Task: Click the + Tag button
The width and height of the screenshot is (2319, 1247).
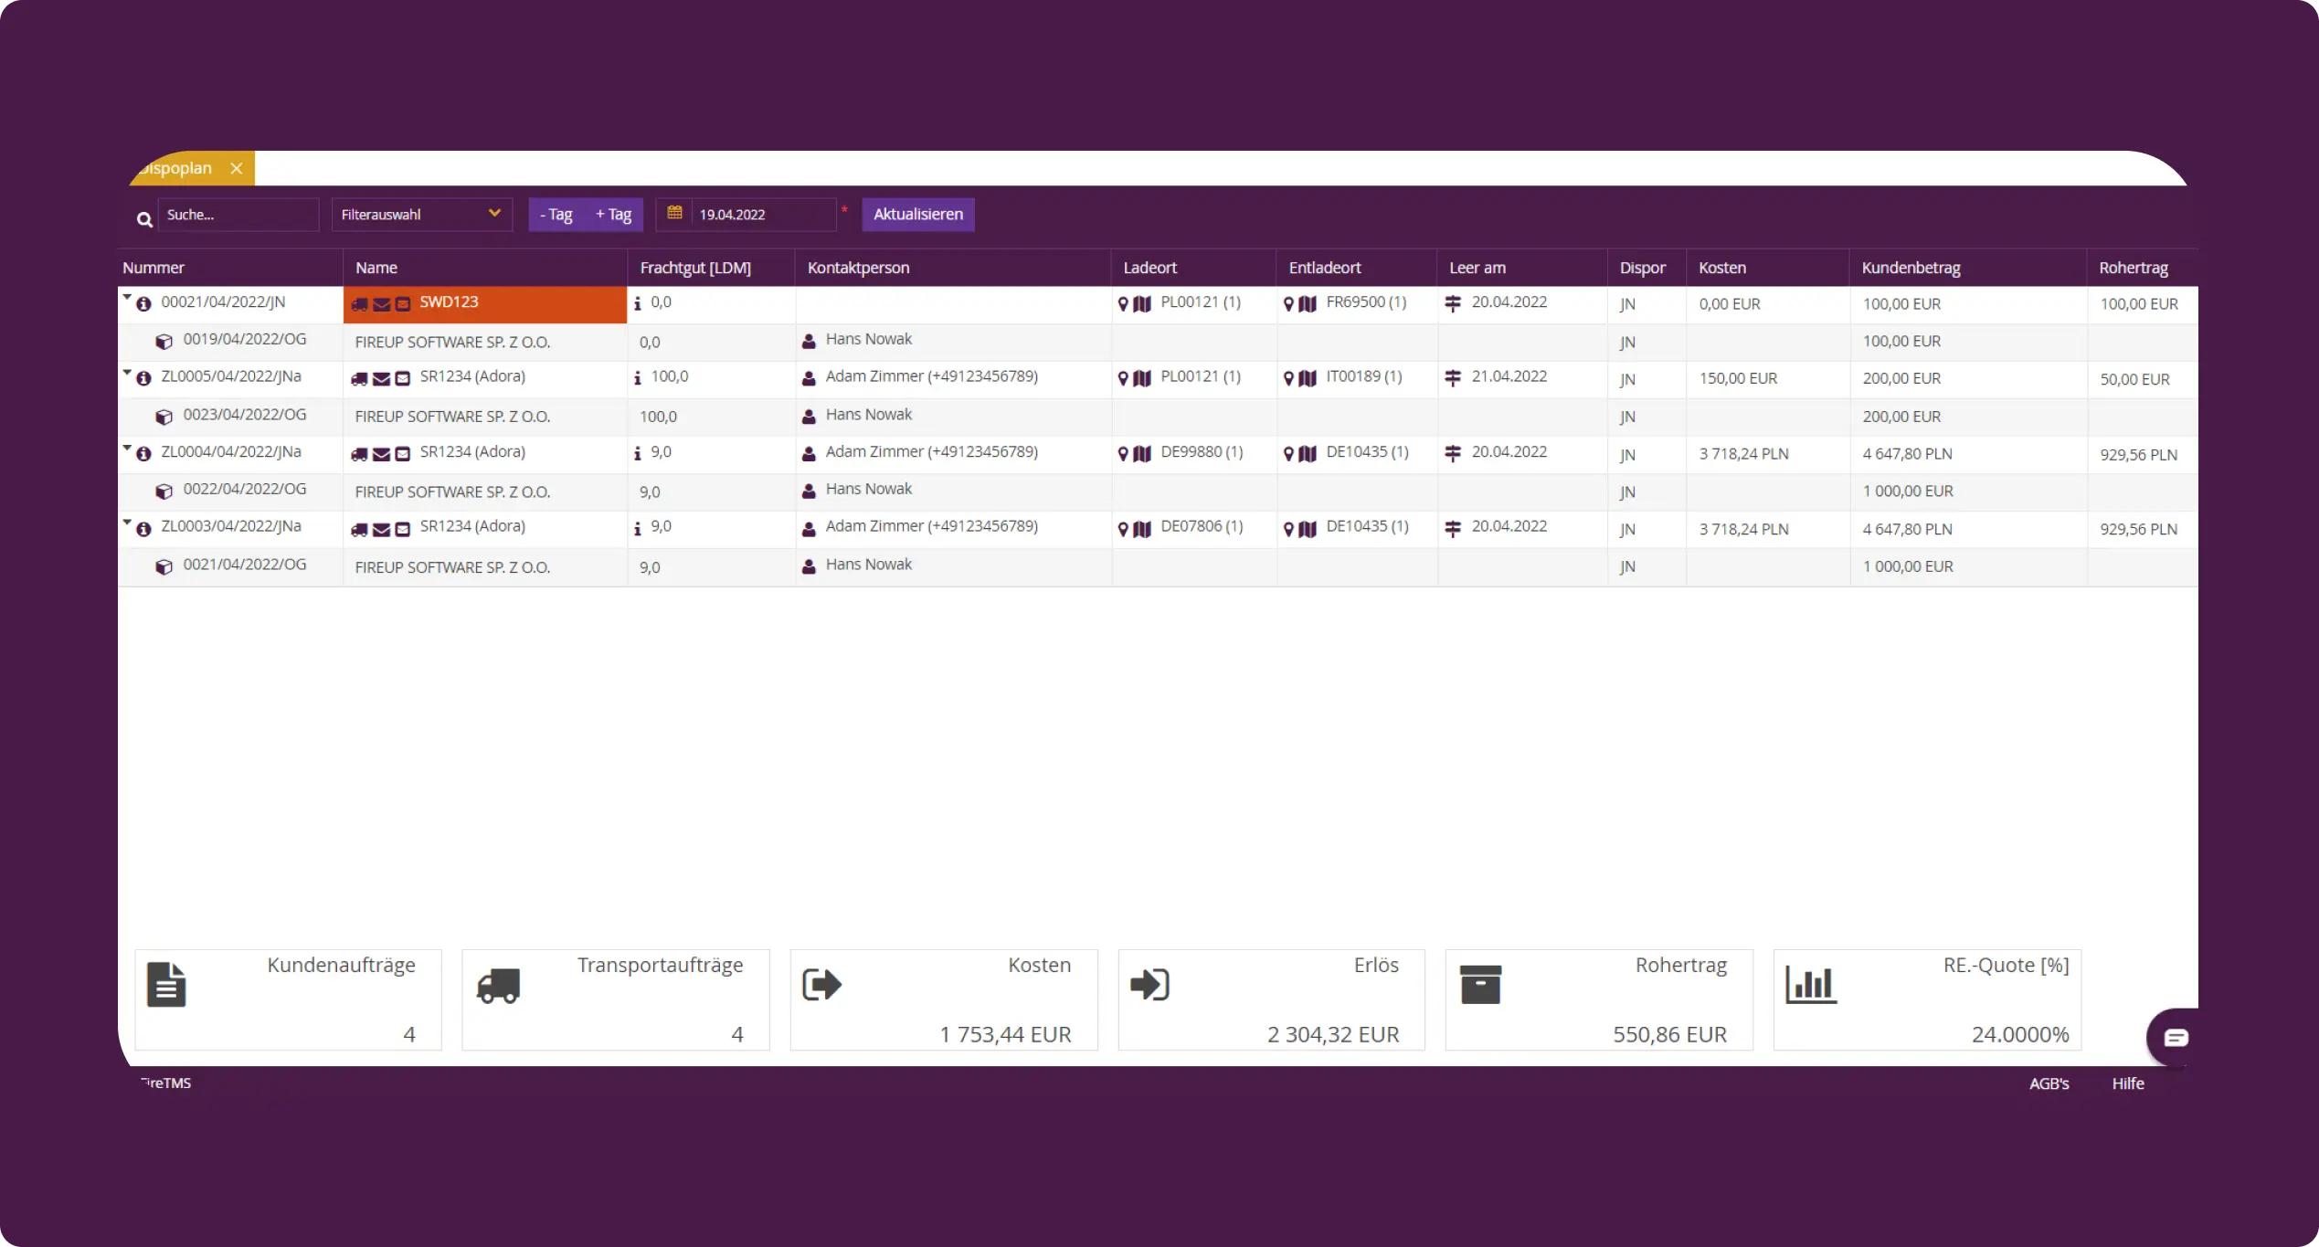Action: 614,215
